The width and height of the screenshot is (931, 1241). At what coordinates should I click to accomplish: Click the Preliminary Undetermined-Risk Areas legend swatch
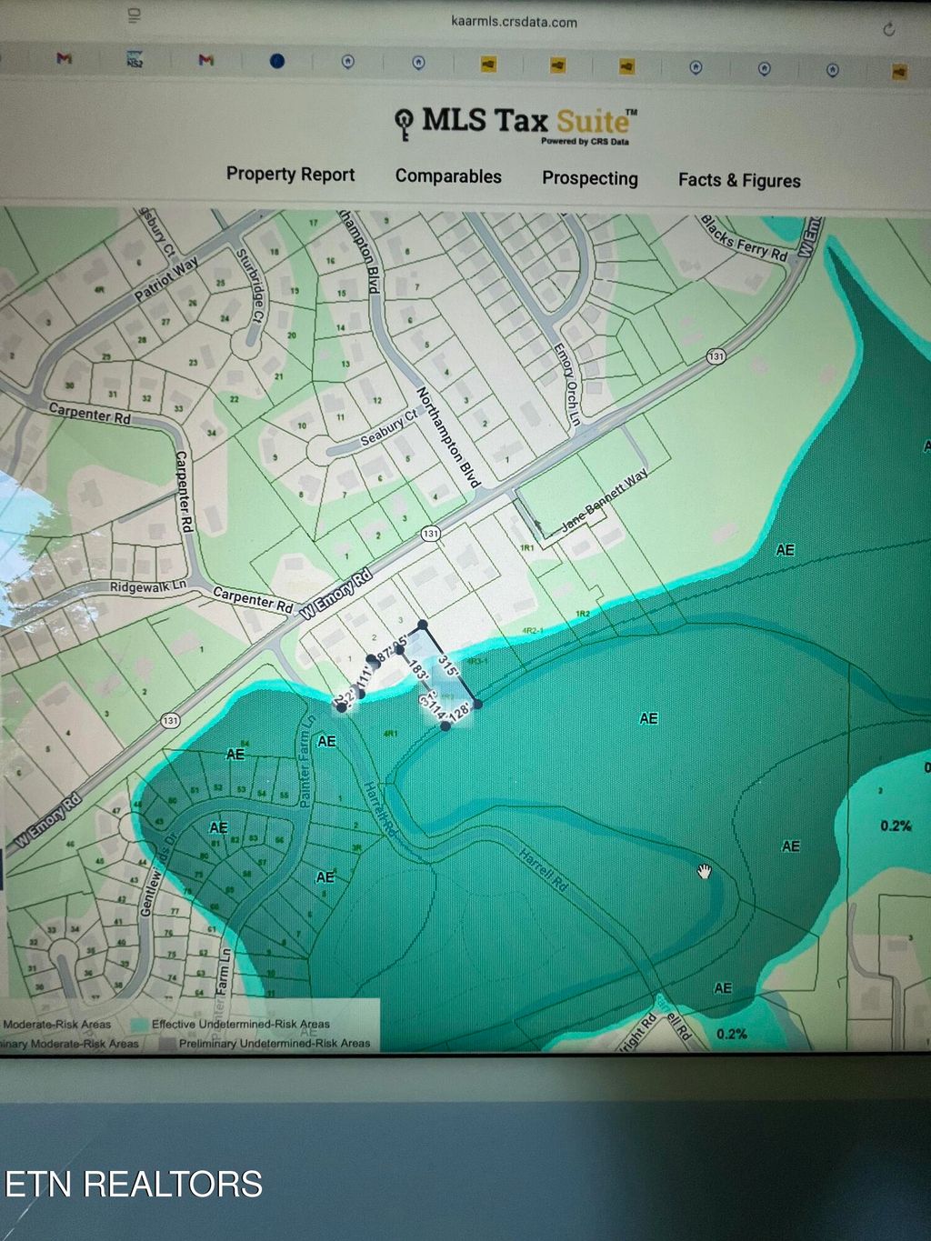[x=166, y=1044]
